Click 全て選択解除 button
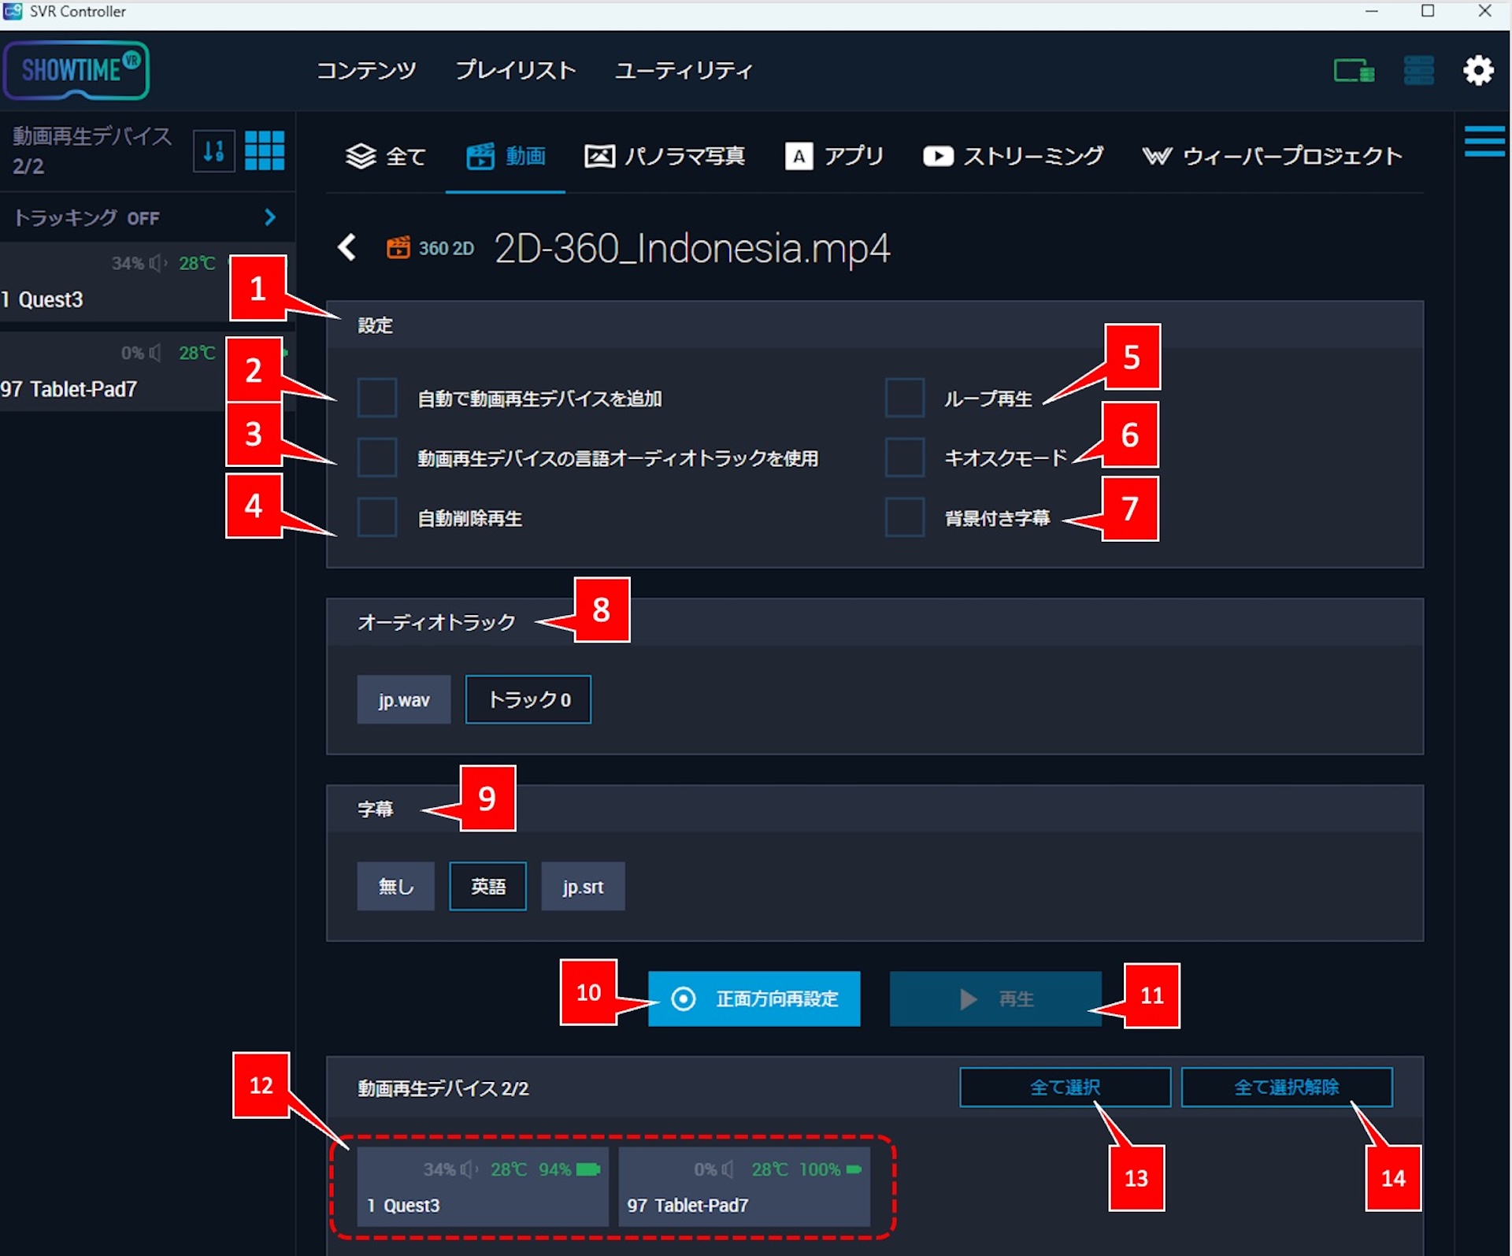Viewport: 1512px width, 1256px height. (1287, 1087)
